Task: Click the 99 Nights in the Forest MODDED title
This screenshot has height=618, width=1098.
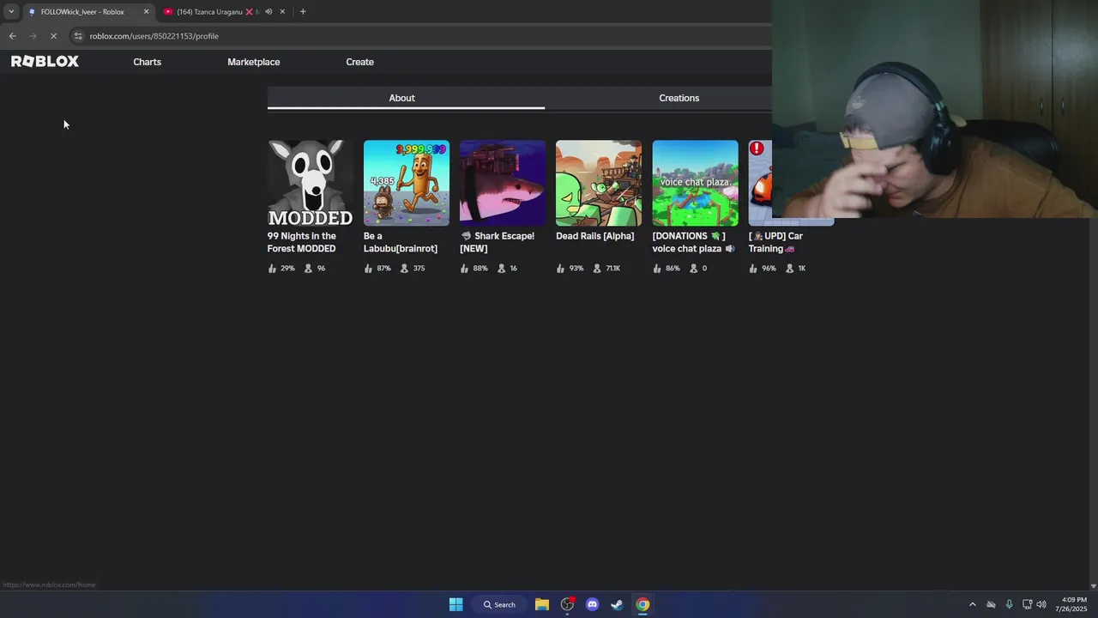Action: [x=302, y=242]
